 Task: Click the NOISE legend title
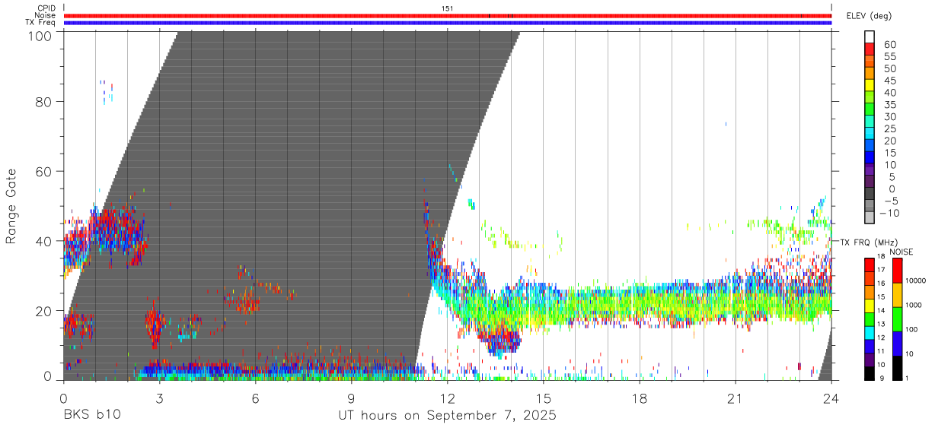coord(902,252)
